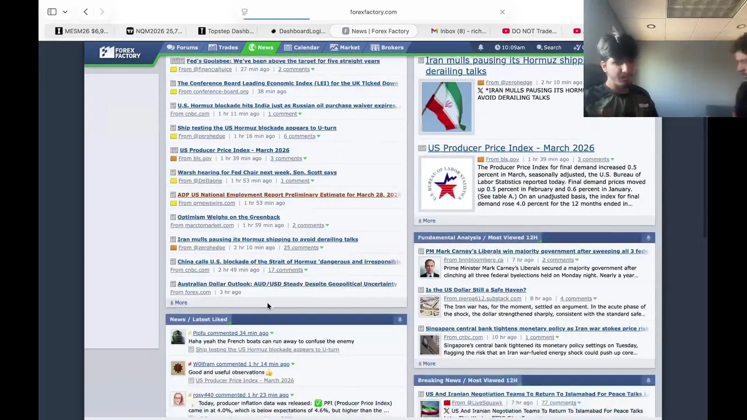
Task: Open the Safari tab group dropdown chevron
Action: (x=65, y=12)
